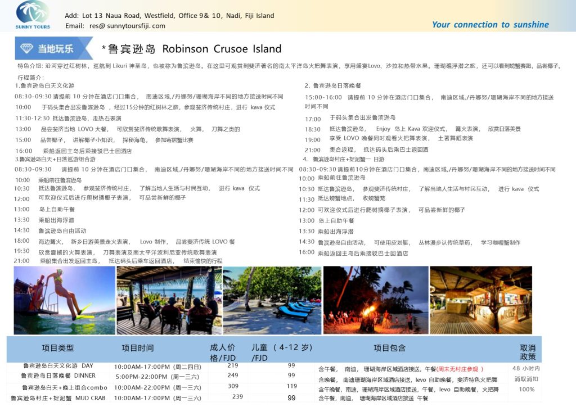Click the address line "Lot 13 Naua Road, Westfield"
Screen dimensions: 576x407
pos(130,15)
